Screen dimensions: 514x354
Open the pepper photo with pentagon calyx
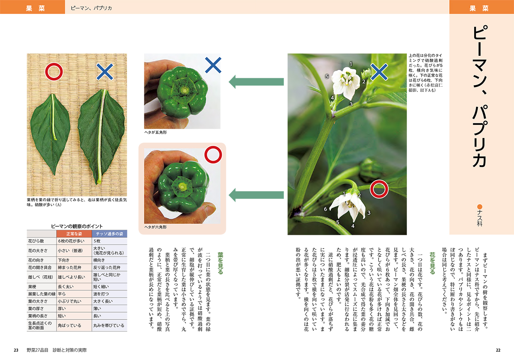[x=182, y=91]
